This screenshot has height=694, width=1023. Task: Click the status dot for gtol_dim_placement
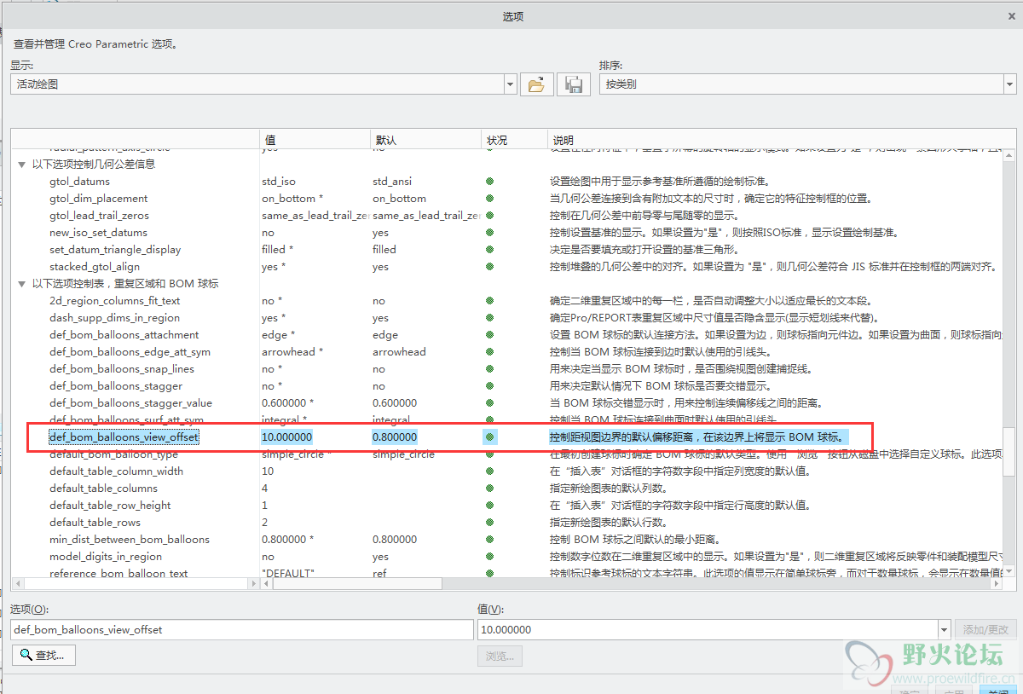pos(489,199)
